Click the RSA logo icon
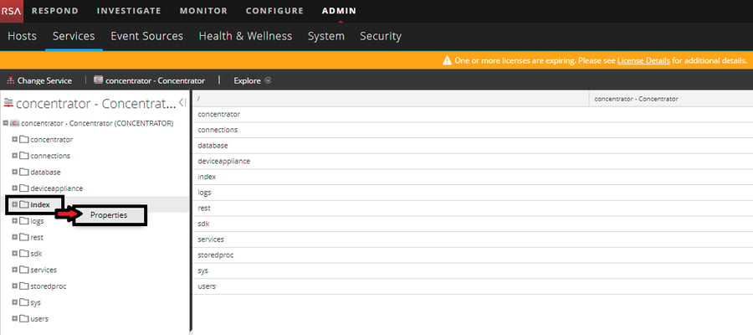The height and width of the screenshot is (335, 753). point(12,11)
